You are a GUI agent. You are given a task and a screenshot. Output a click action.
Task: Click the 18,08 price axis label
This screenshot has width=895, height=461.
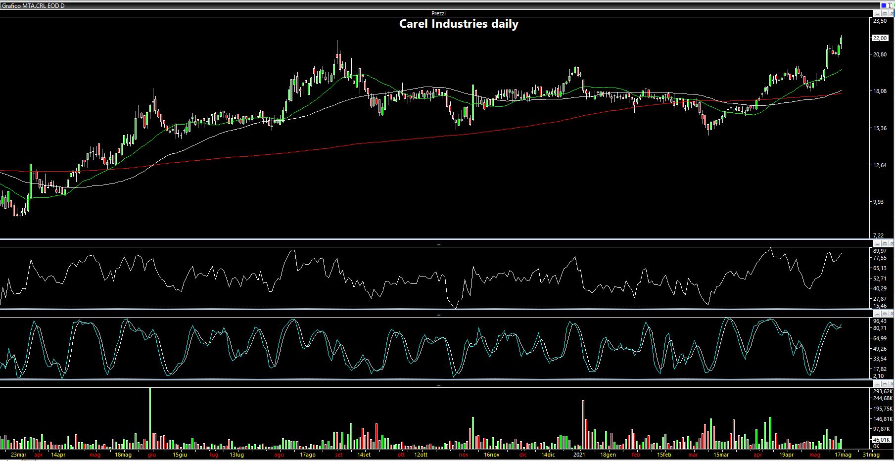[880, 92]
